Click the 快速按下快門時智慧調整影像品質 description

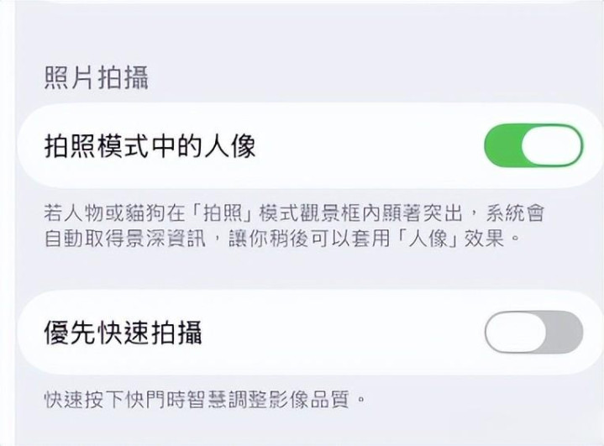point(206,396)
